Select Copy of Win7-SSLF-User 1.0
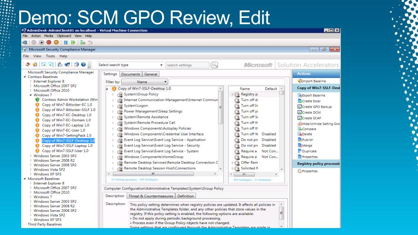This screenshot has width=418, height=235. point(65,151)
